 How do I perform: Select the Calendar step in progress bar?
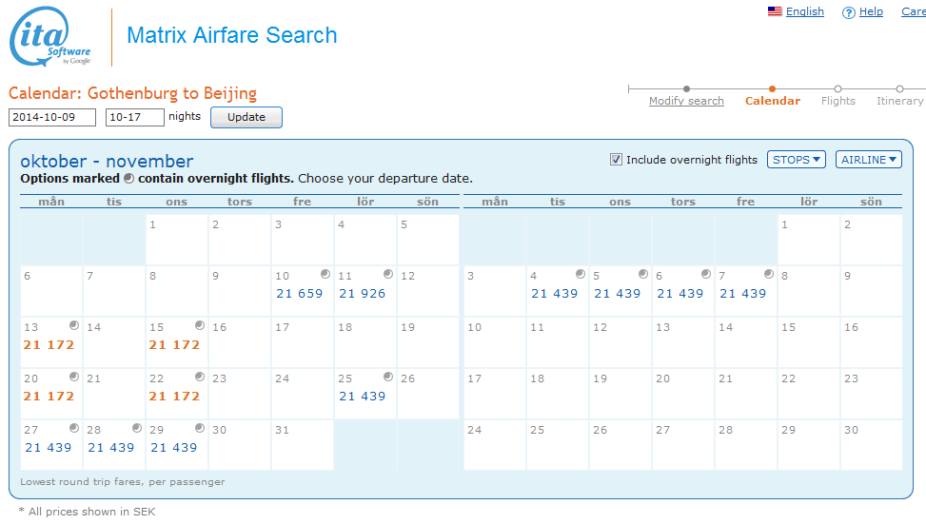coord(772,101)
